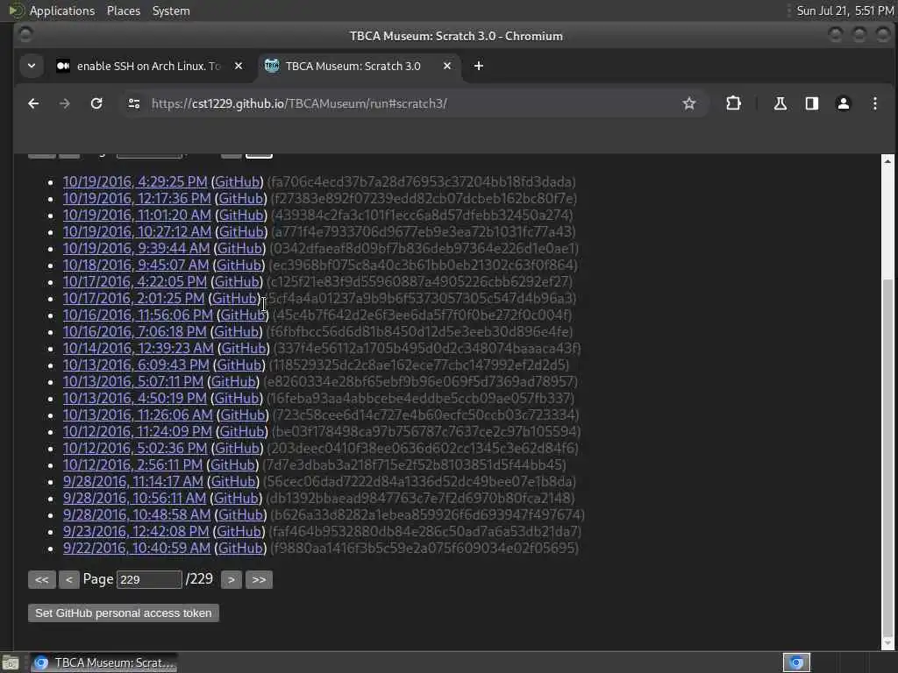Open build 10/13/2016, 4:50:19 PM
Image resolution: width=898 pixels, height=673 pixels.
[134, 398]
